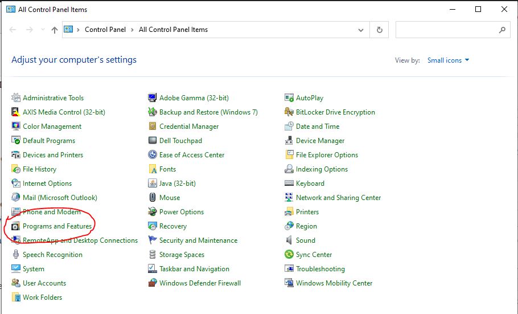Viewport: 518px width, 314px height.
Task: Click the Java coffee cup icon
Action: 153,183
